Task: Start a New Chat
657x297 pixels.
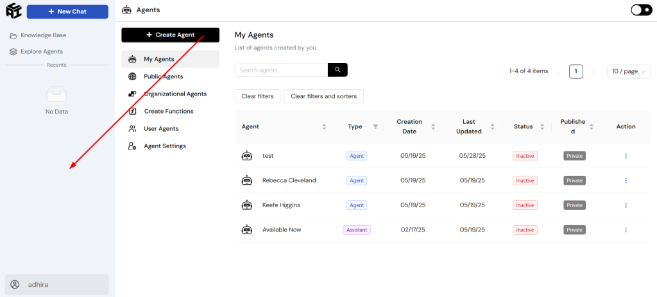Action: point(67,12)
